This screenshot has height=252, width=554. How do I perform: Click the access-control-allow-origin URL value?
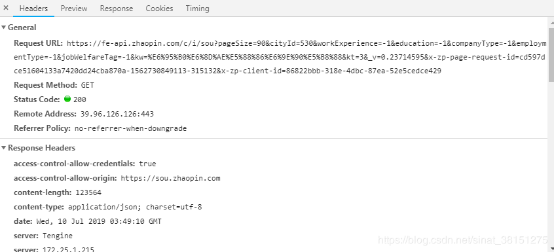(170, 178)
